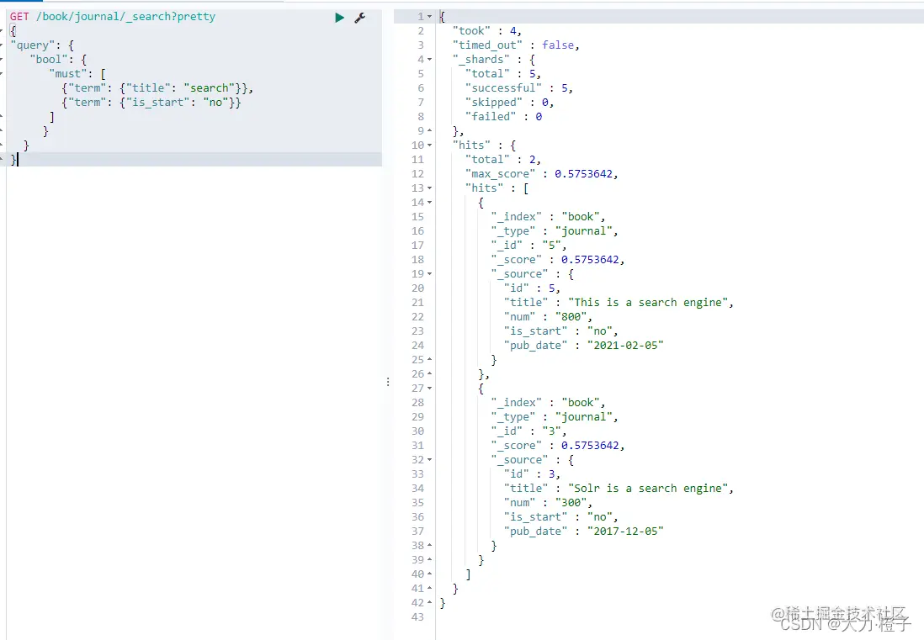Click the "skipped" : 0 line

point(509,103)
